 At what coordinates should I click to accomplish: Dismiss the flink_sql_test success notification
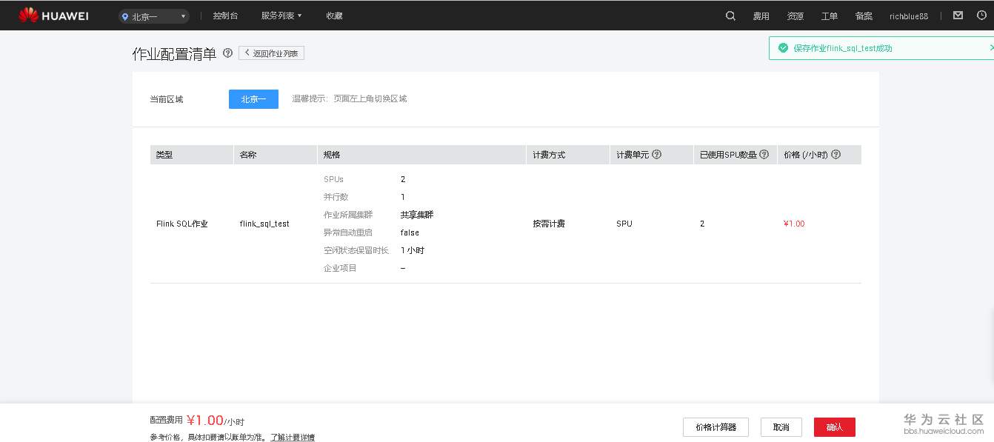click(992, 47)
